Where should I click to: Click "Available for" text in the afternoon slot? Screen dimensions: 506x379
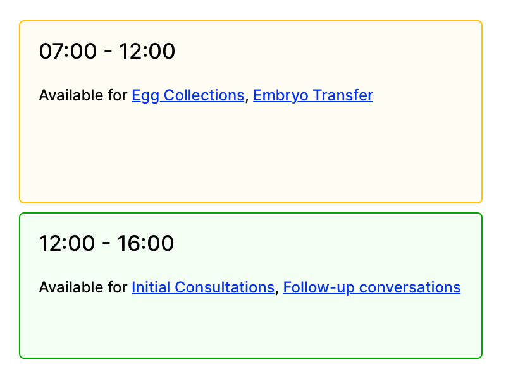pyautogui.click(x=83, y=287)
